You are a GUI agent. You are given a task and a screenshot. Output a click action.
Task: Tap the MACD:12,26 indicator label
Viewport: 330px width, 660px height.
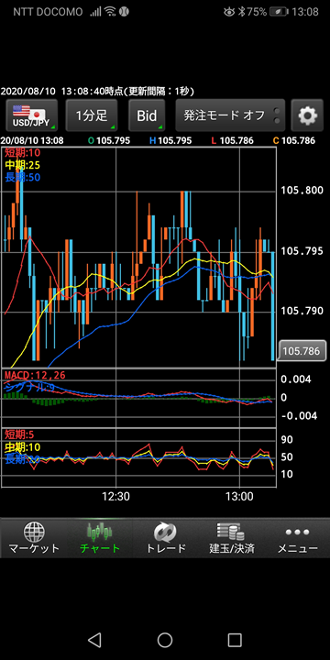pyautogui.click(x=35, y=375)
